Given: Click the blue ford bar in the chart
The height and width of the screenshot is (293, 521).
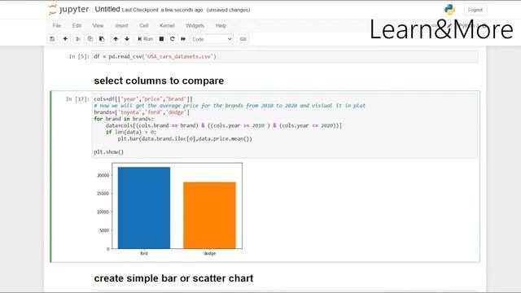Looking at the screenshot, I should (144, 208).
